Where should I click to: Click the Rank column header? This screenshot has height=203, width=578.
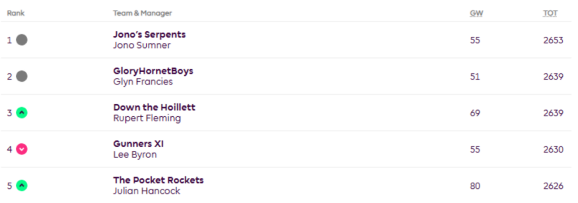(x=15, y=14)
